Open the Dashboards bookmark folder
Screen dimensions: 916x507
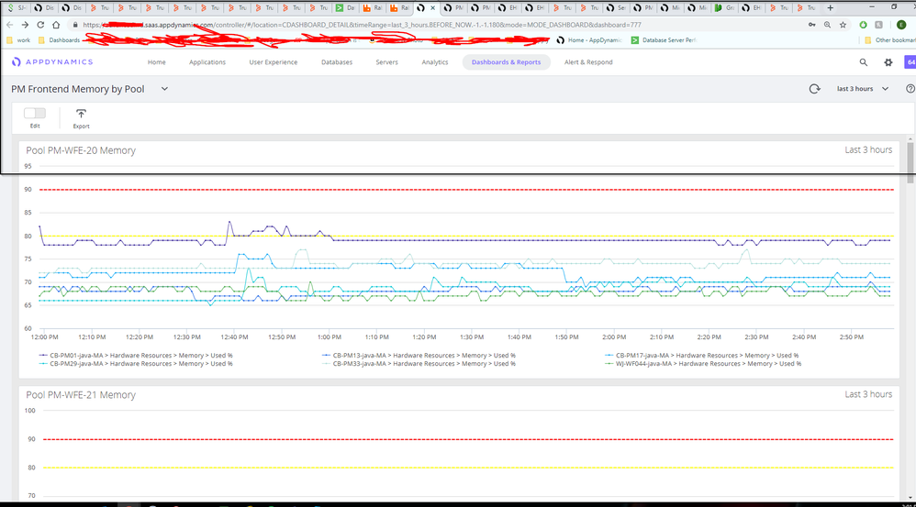(x=59, y=40)
